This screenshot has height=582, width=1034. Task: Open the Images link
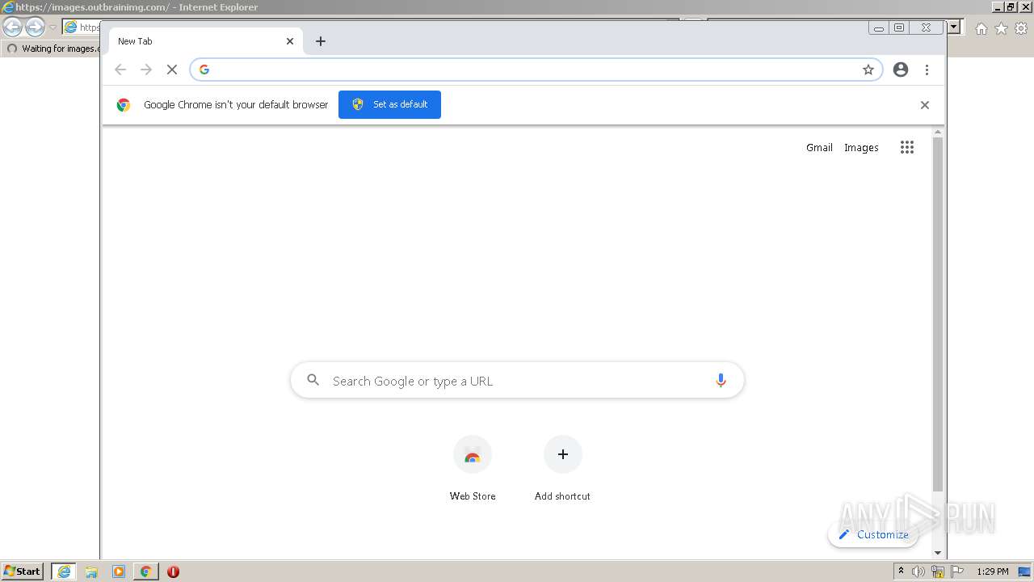861,147
